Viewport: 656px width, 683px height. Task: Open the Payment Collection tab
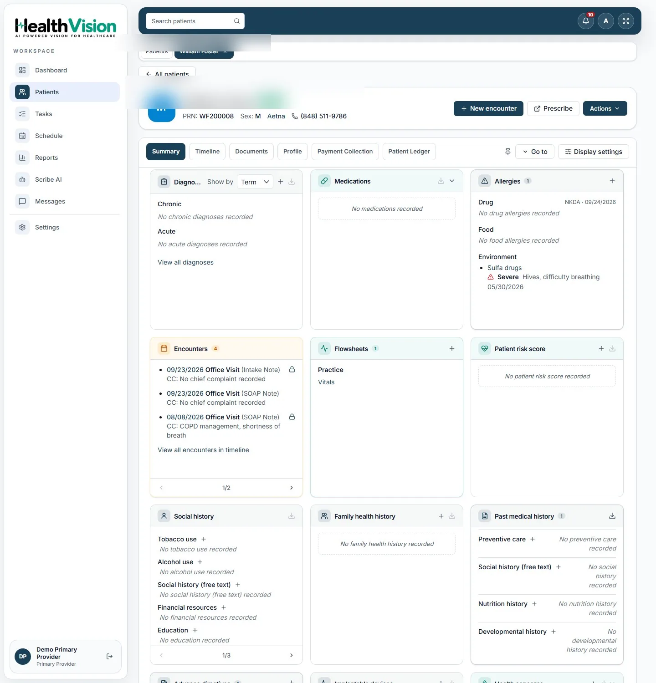click(345, 152)
